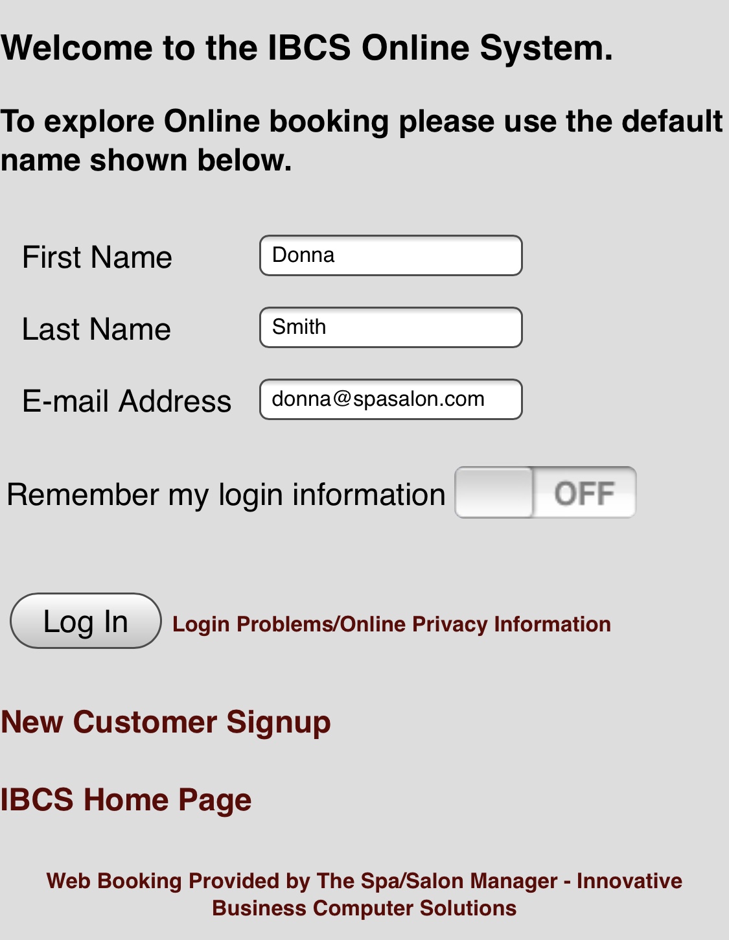Enable the Remember my login switch
Screen dimensions: 729x940
(545, 493)
